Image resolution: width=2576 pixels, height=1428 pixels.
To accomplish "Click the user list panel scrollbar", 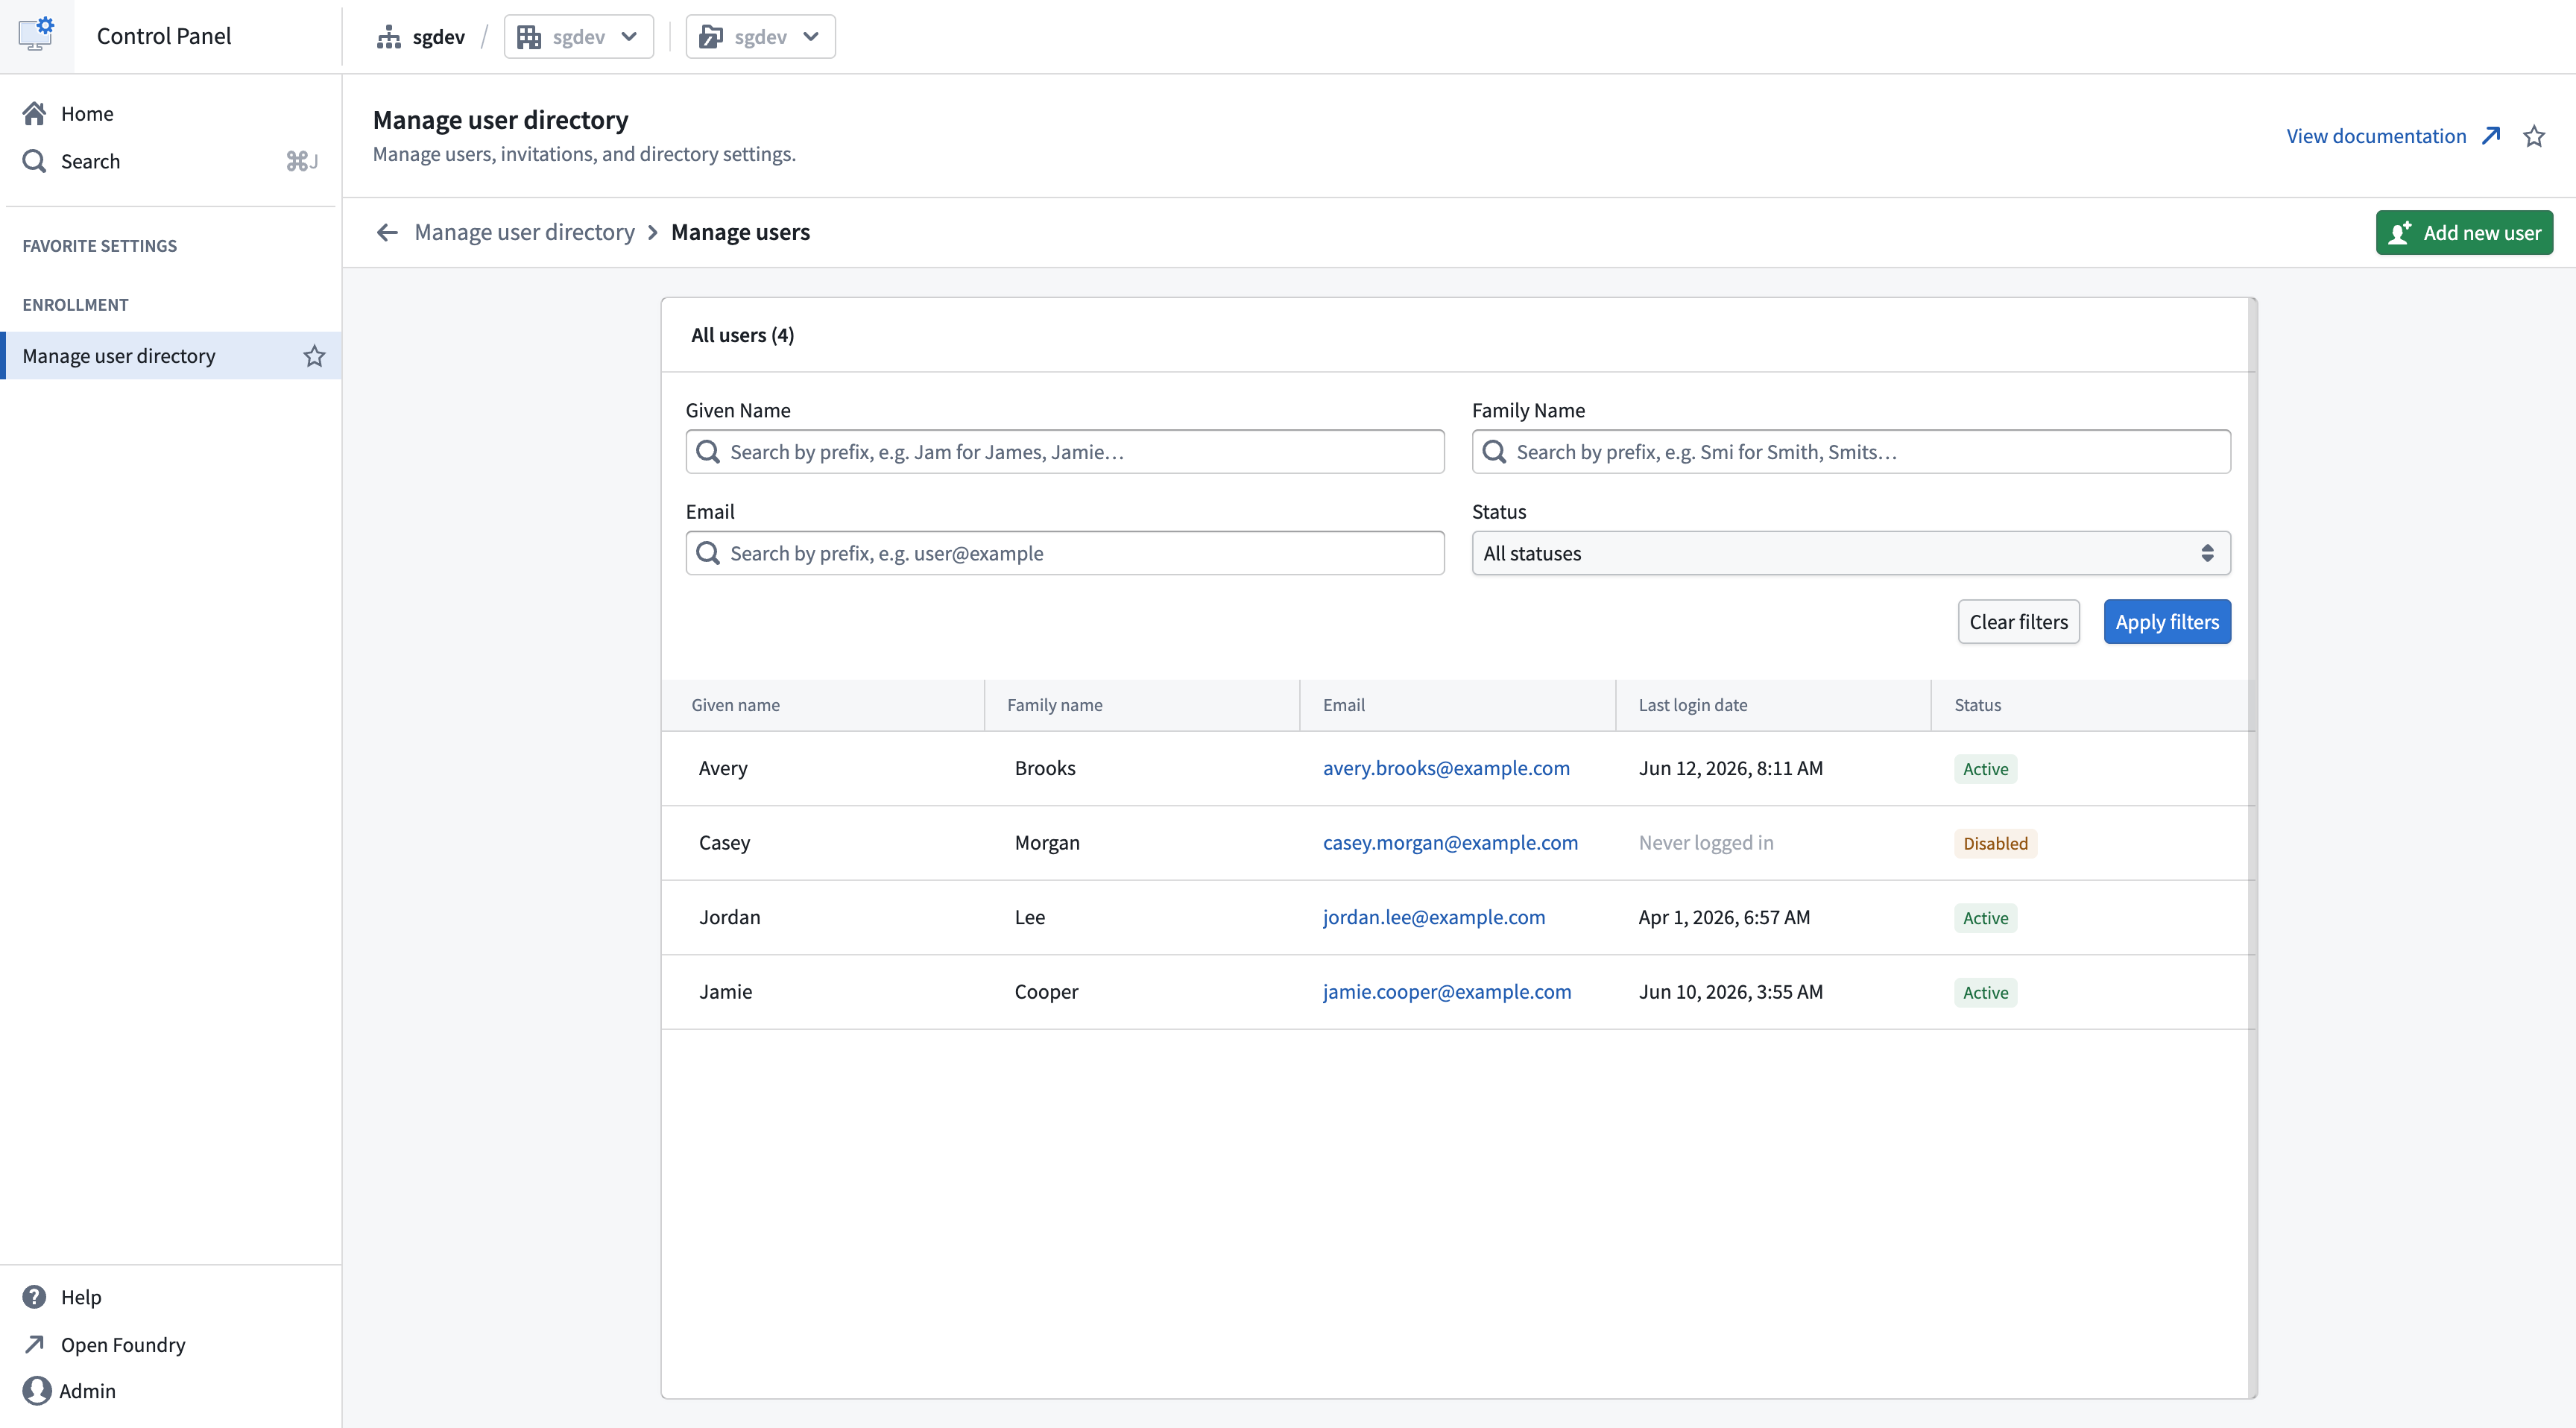I will pos(2252,848).
